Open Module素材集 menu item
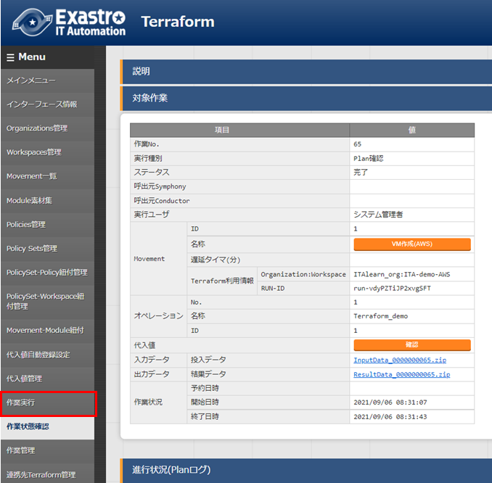 point(47,200)
